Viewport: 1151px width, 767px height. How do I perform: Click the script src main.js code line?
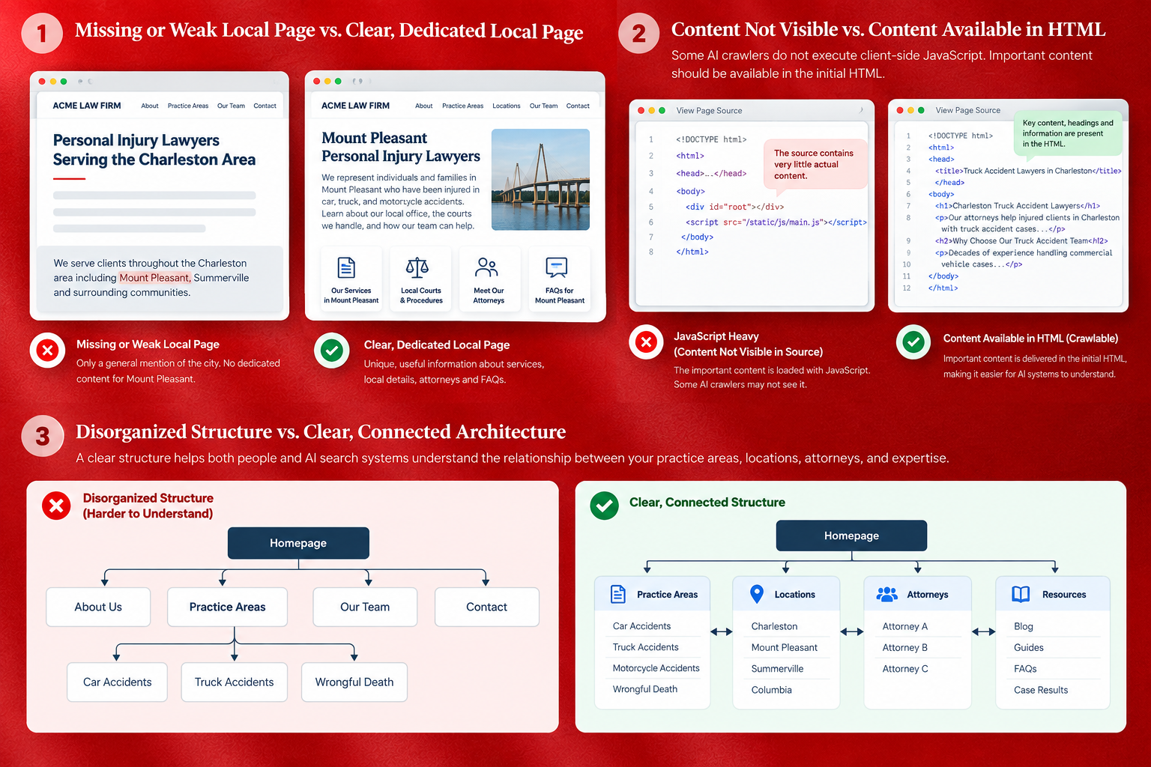776,222
